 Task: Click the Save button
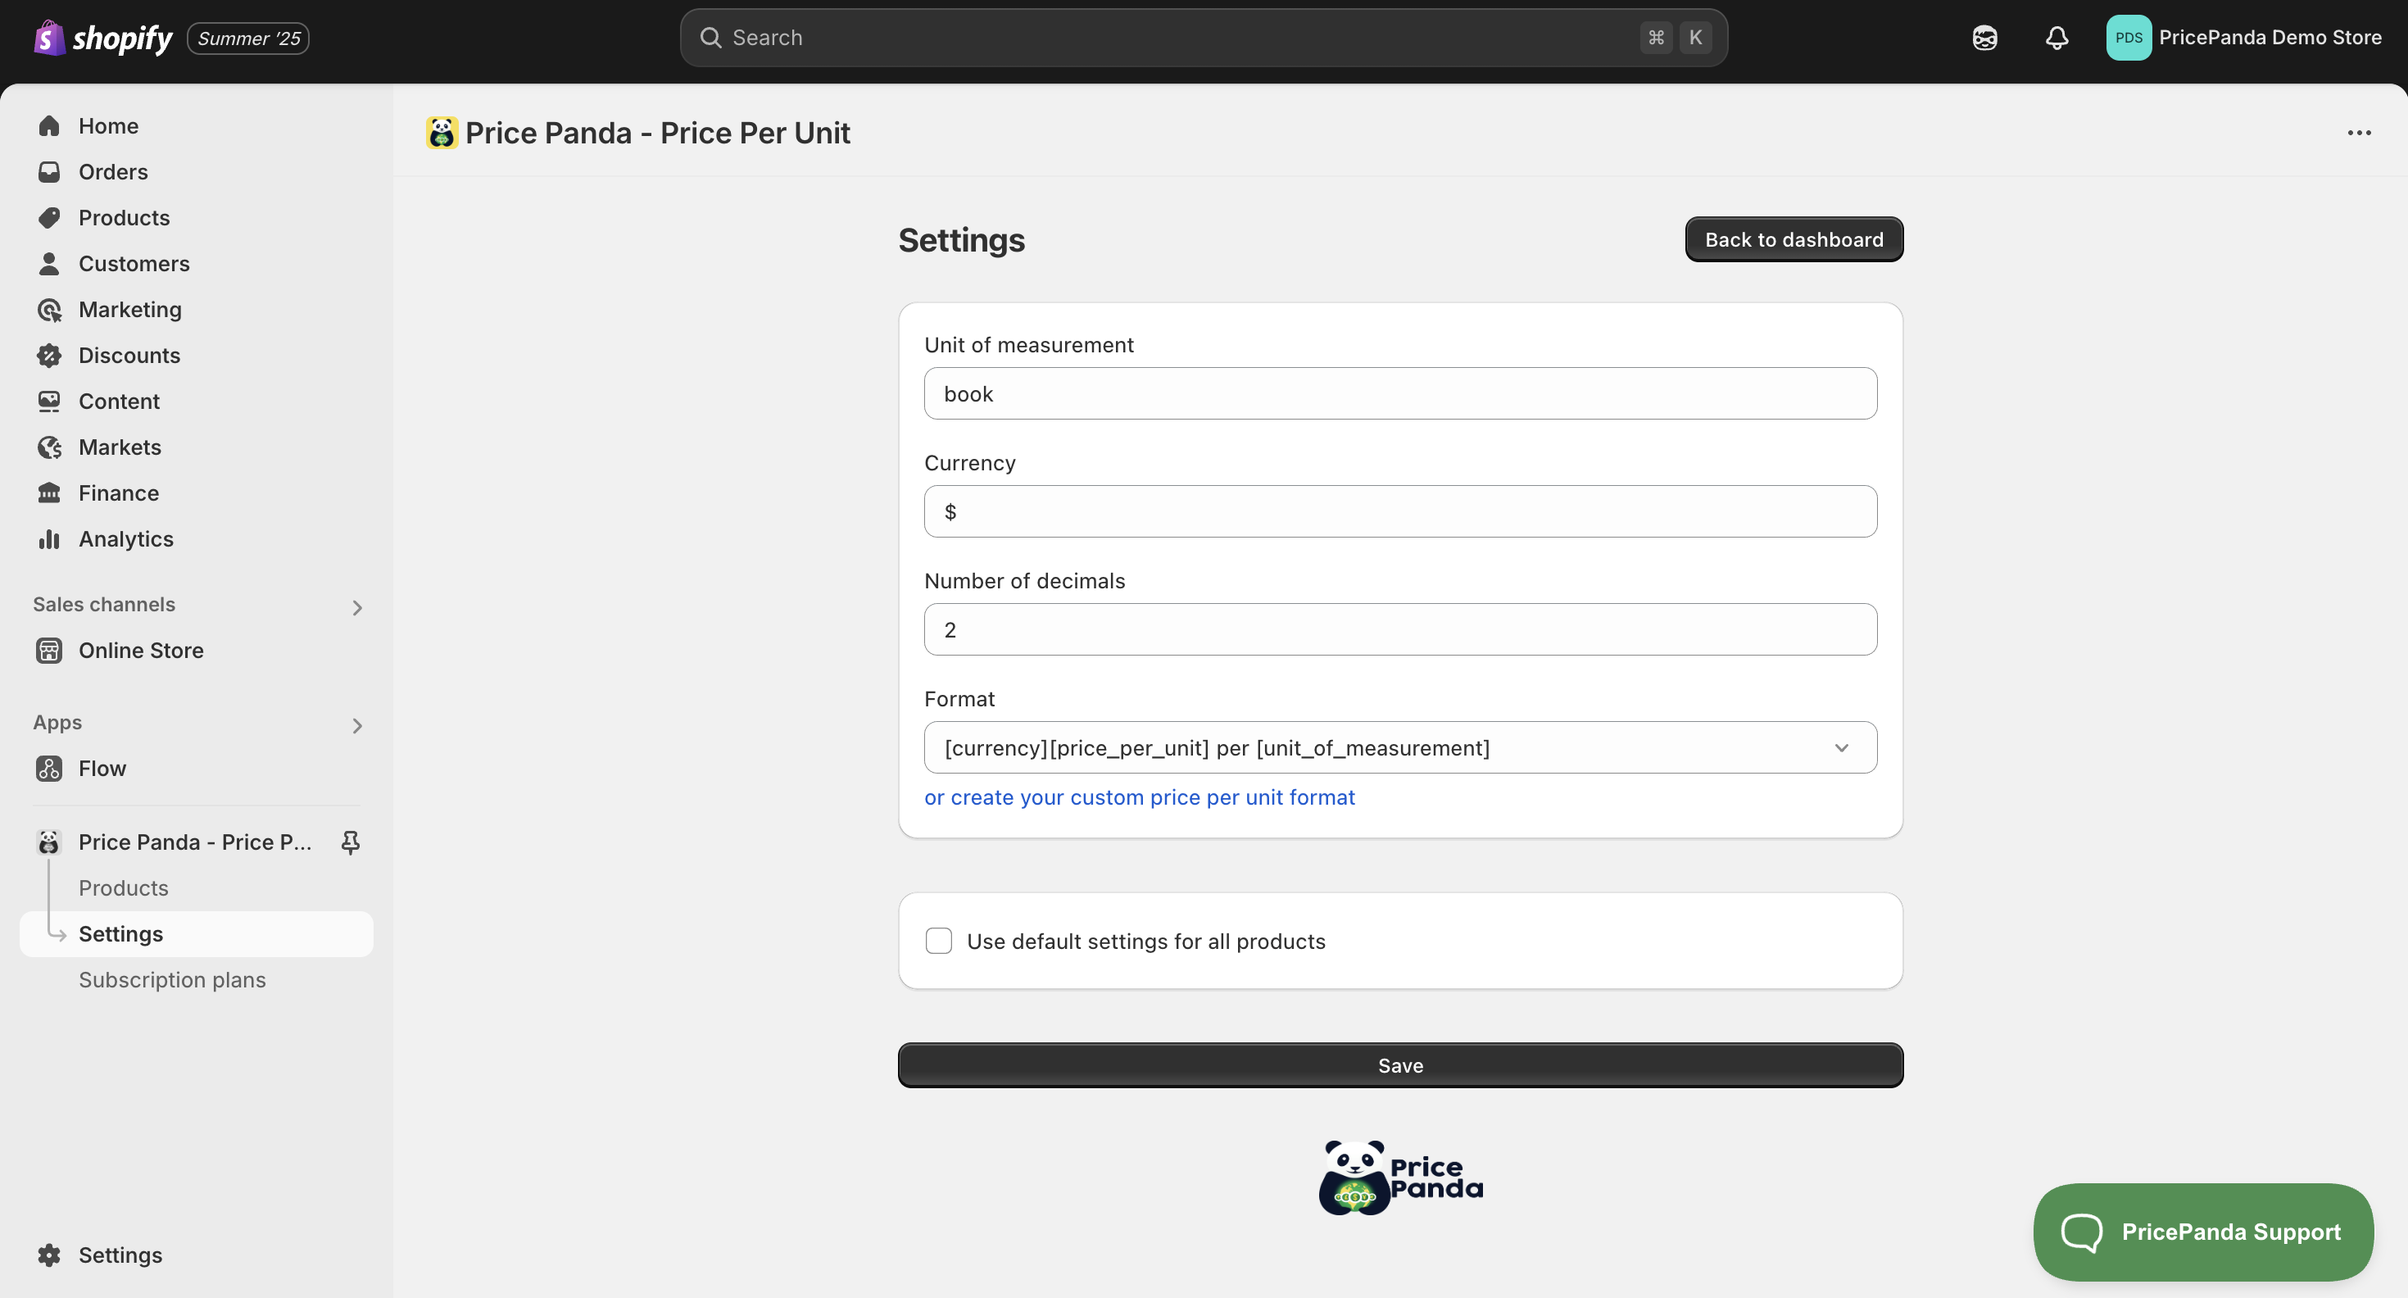(x=1400, y=1065)
